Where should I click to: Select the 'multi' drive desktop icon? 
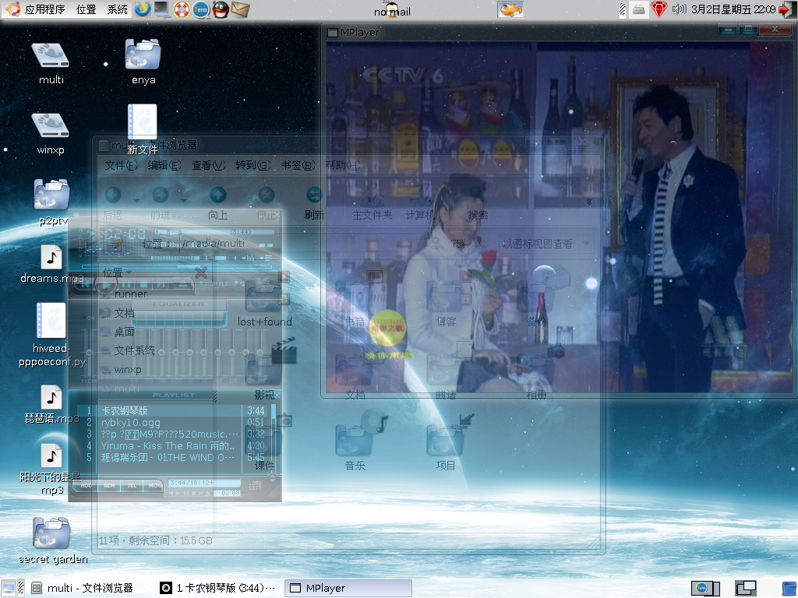point(51,63)
